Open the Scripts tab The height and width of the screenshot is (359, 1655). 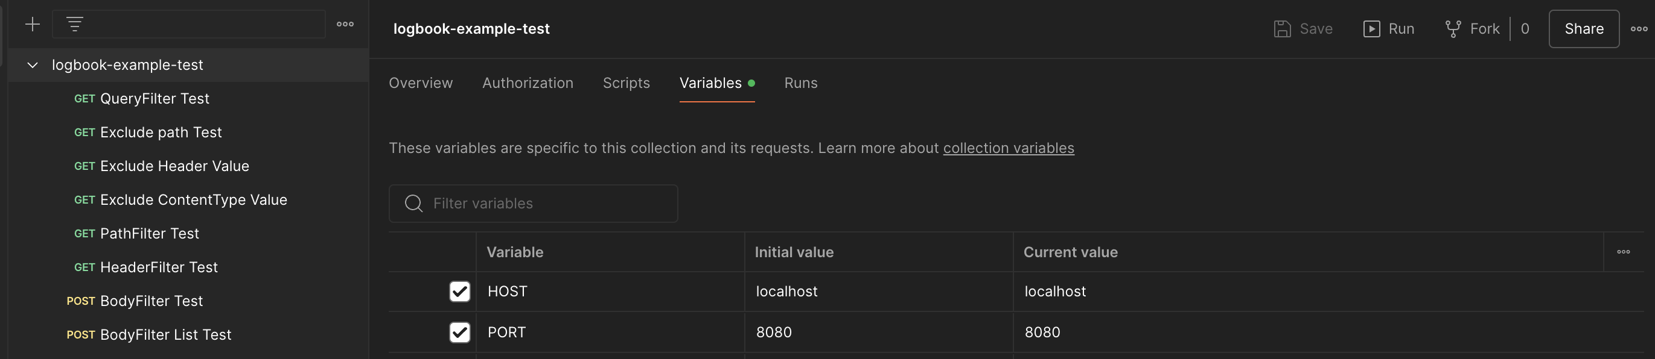click(626, 83)
